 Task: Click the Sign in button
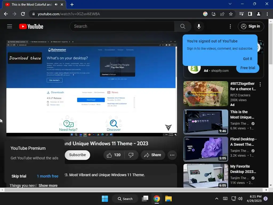(x=251, y=26)
